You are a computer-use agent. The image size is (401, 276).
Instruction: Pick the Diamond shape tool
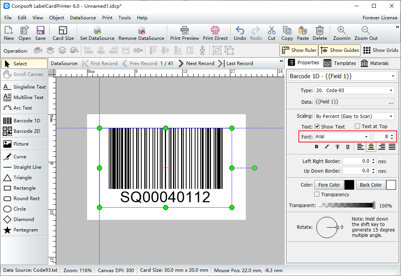point(24,219)
